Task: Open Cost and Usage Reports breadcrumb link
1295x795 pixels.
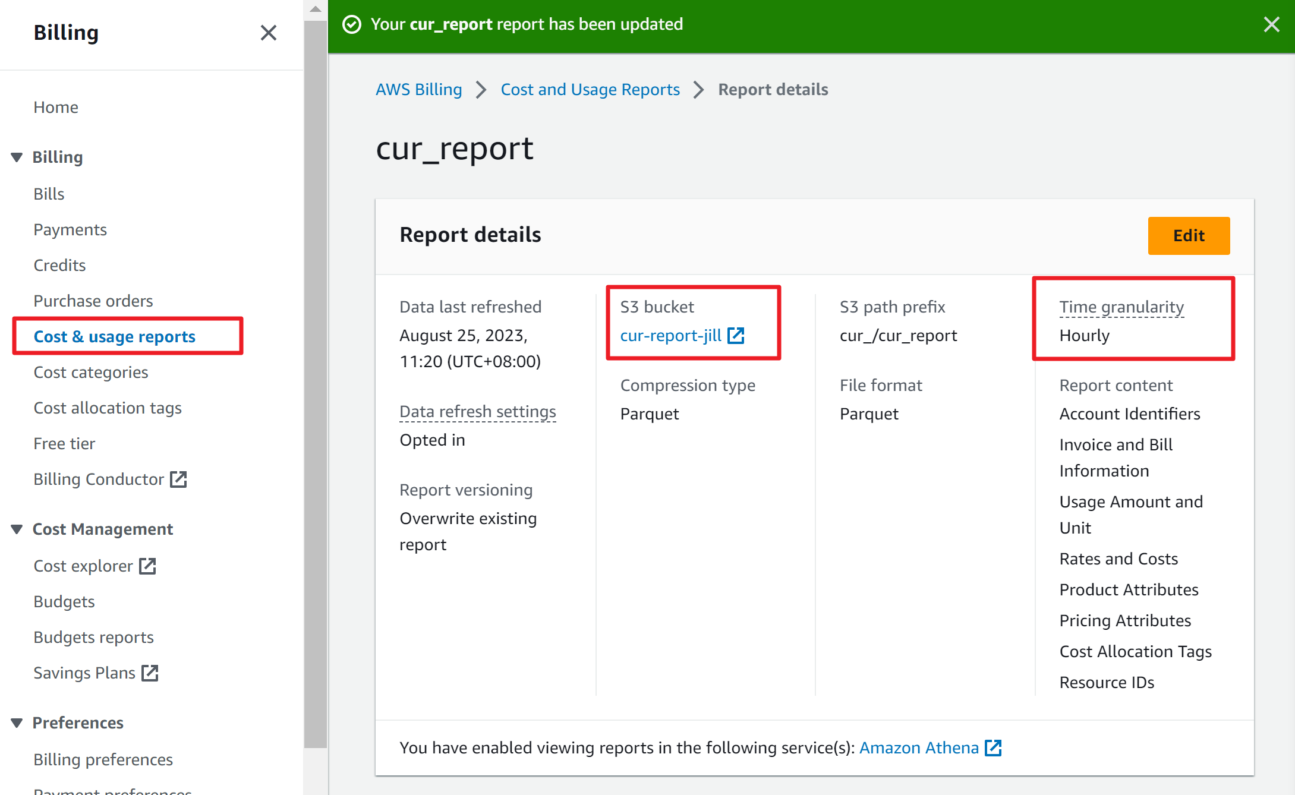Action: pos(590,89)
